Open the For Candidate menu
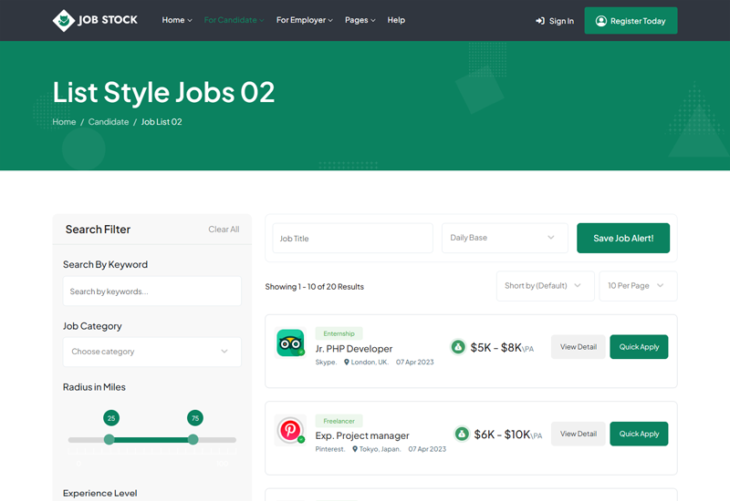 234,20
